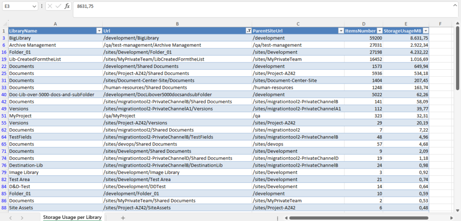Open the Url column filter dropdown
Viewport: 461px width, 221px height.
(249, 31)
